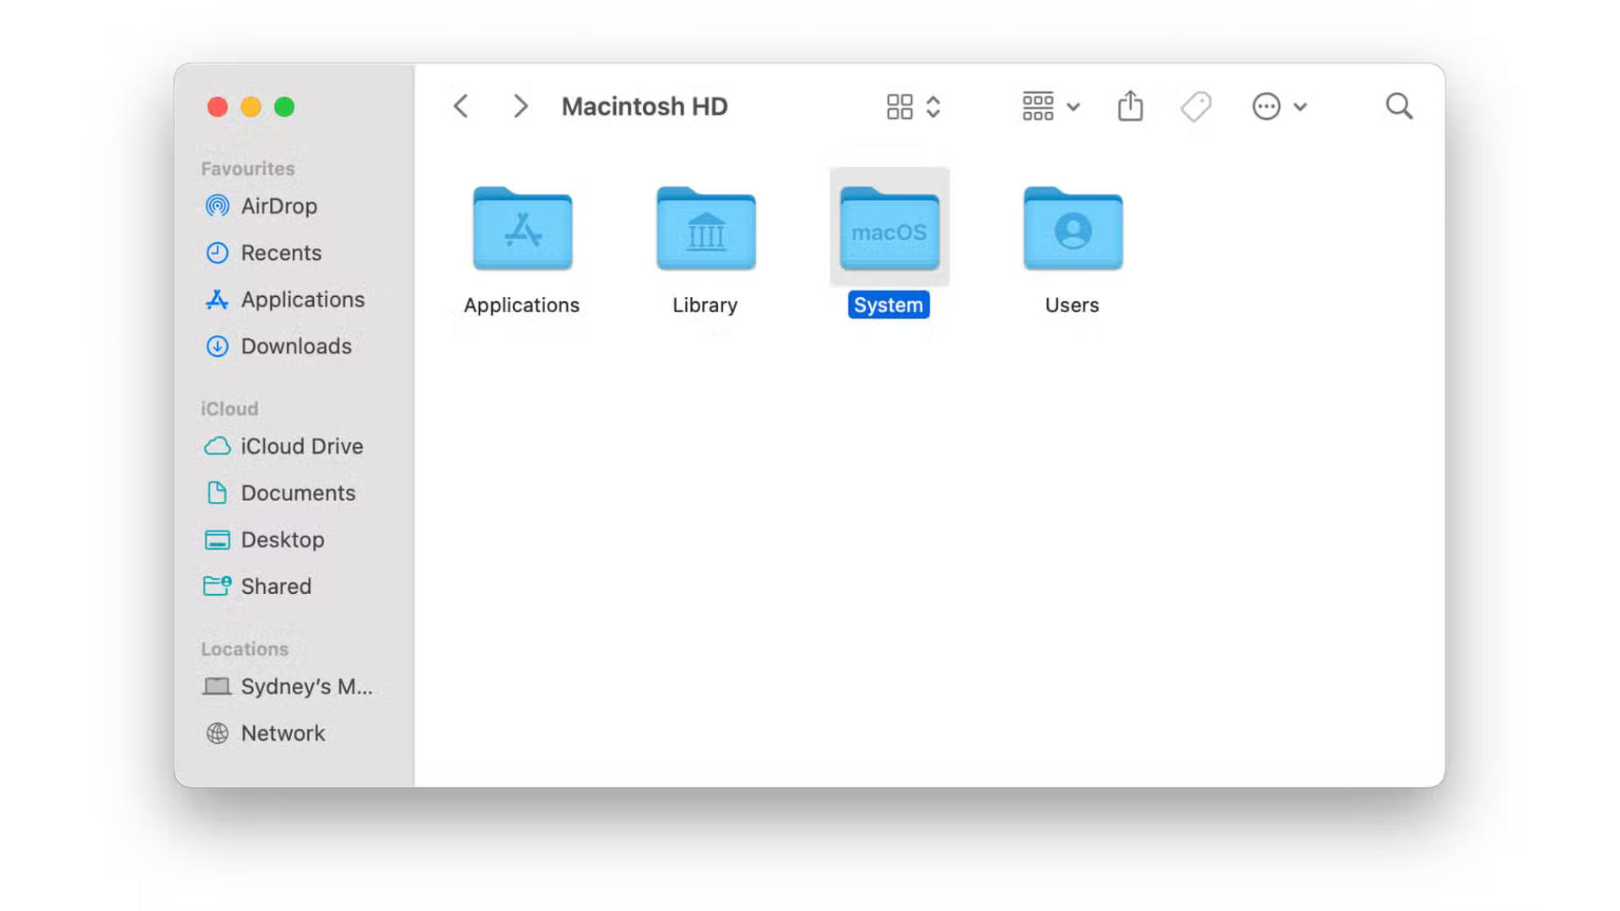
Task: Go forward with the right arrow
Action: [x=520, y=106]
